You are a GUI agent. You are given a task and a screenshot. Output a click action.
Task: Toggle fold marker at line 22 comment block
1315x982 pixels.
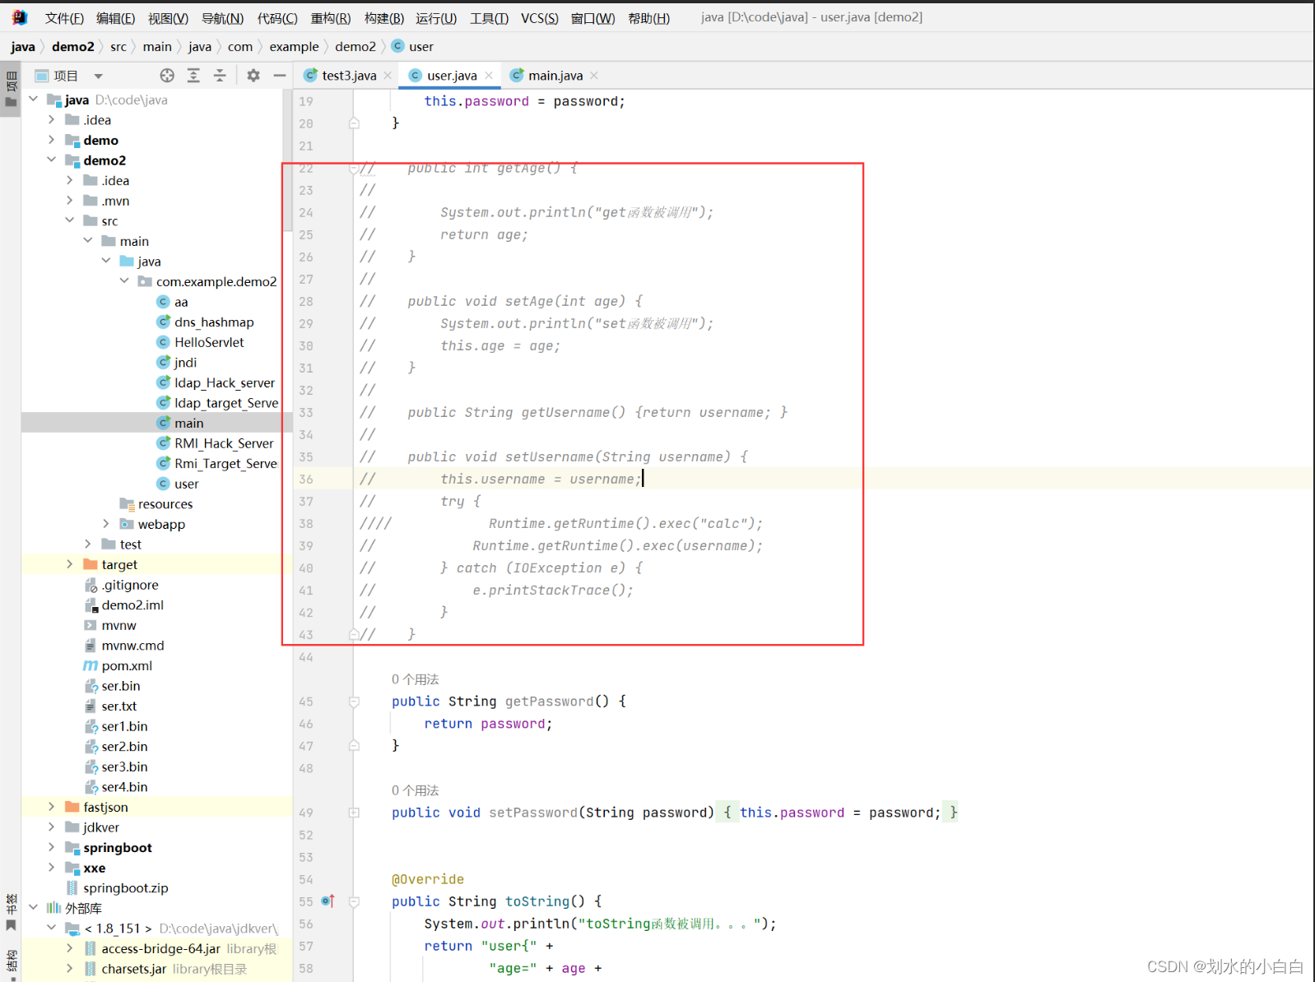(x=354, y=169)
